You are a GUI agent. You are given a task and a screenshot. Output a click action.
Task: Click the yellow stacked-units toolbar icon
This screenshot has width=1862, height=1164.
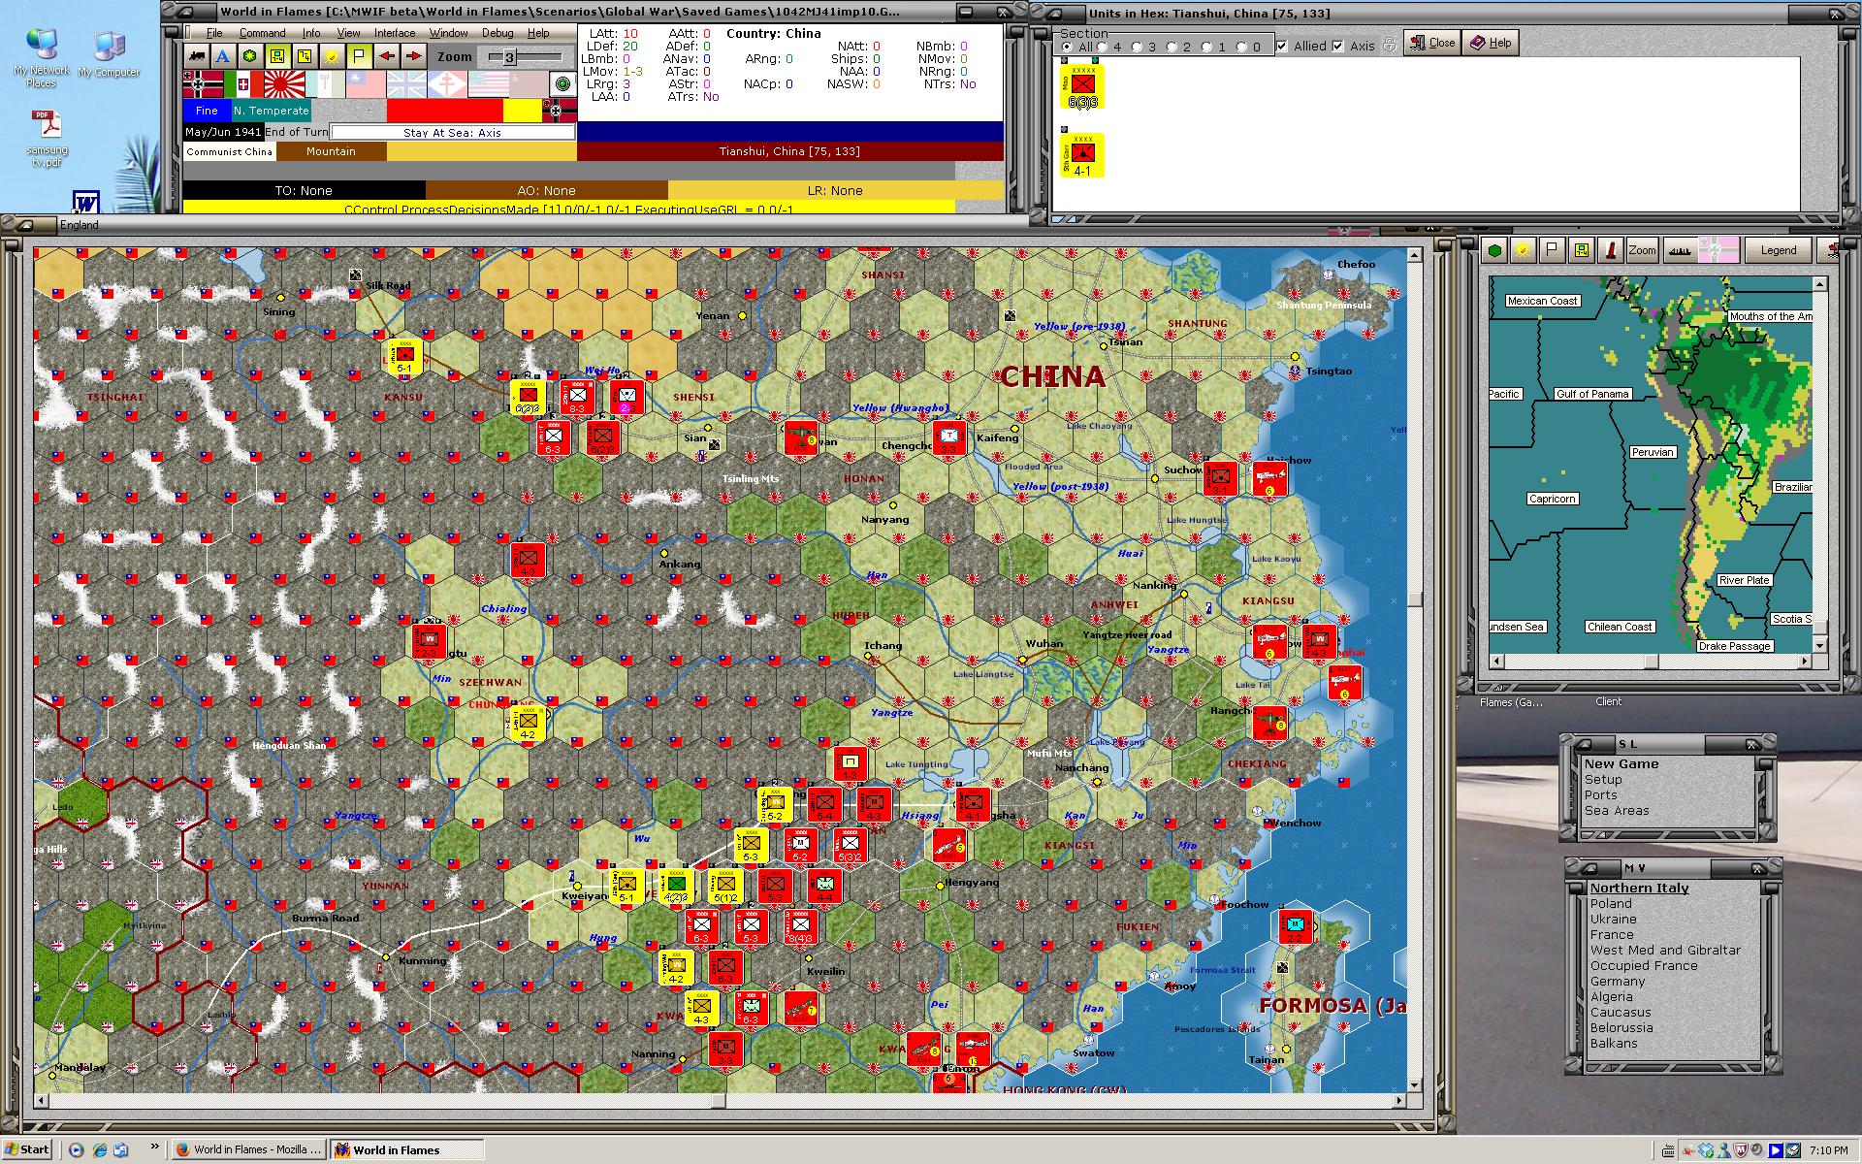(305, 56)
